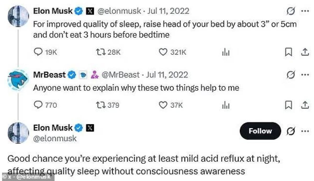314x181 pixels.
Task: Open MrBeast's profile picture
Action: [18, 80]
